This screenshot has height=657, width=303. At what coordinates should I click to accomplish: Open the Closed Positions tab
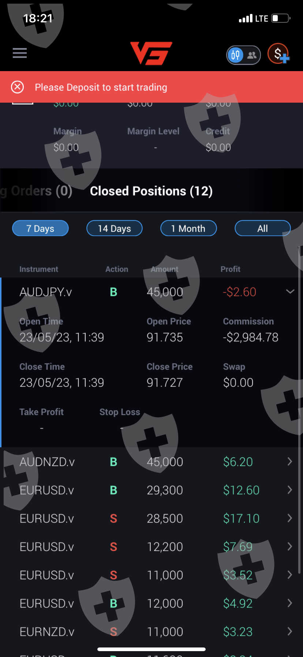click(151, 191)
